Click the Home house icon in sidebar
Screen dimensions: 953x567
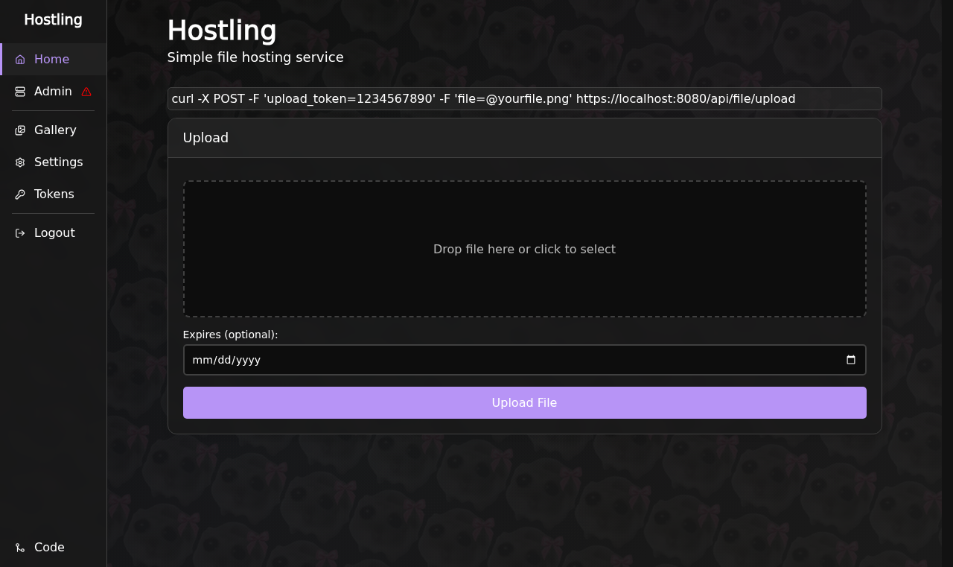(x=20, y=60)
